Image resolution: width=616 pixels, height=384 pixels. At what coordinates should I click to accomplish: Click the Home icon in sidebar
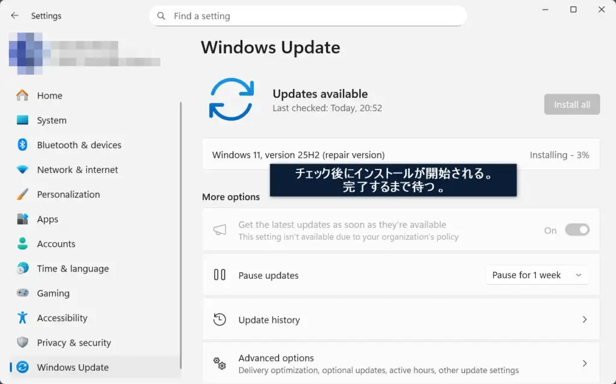click(22, 96)
